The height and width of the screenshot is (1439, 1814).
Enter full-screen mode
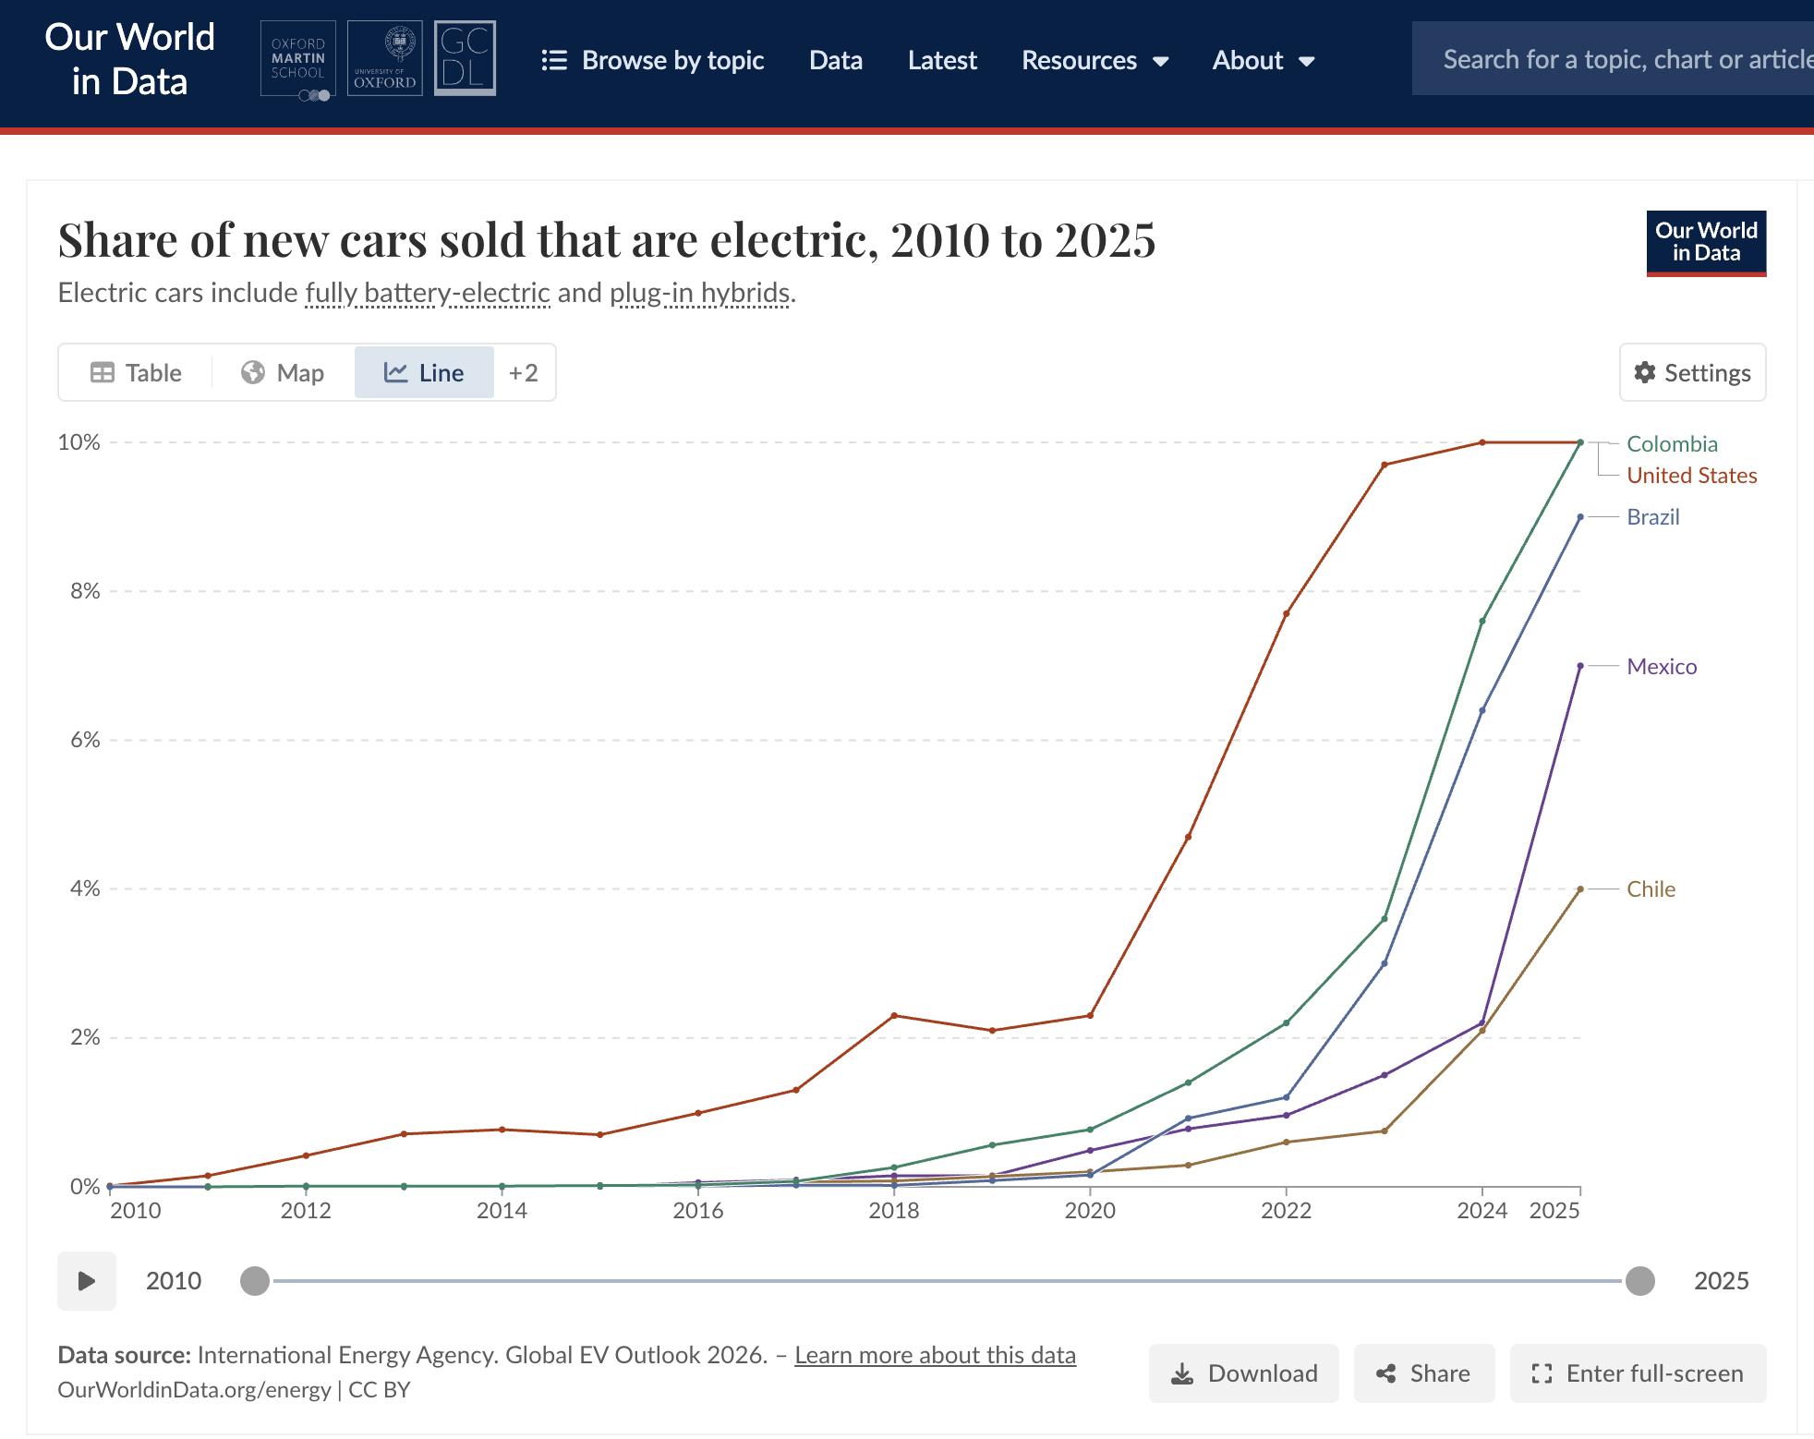pos(1638,1373)
